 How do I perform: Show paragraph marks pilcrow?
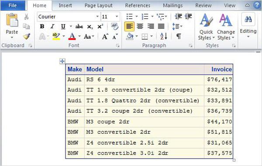(x=179, y=36)
